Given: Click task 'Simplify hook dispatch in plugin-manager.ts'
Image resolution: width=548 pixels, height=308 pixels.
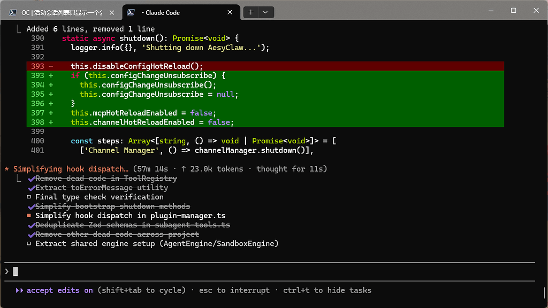Looking at the screenshot, I should (131, 215).
